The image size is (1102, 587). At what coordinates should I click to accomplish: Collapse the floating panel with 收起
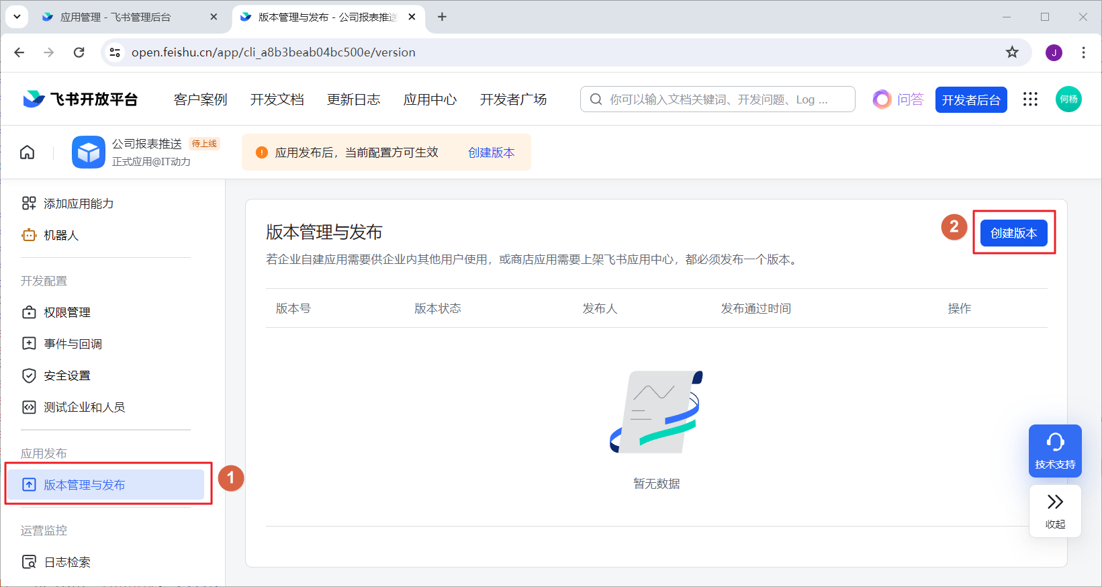(x=1054, y=510)
